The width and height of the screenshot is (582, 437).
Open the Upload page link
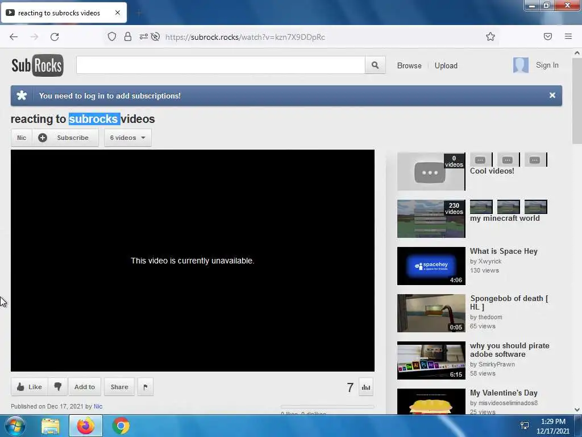click(x=446, y=65)
